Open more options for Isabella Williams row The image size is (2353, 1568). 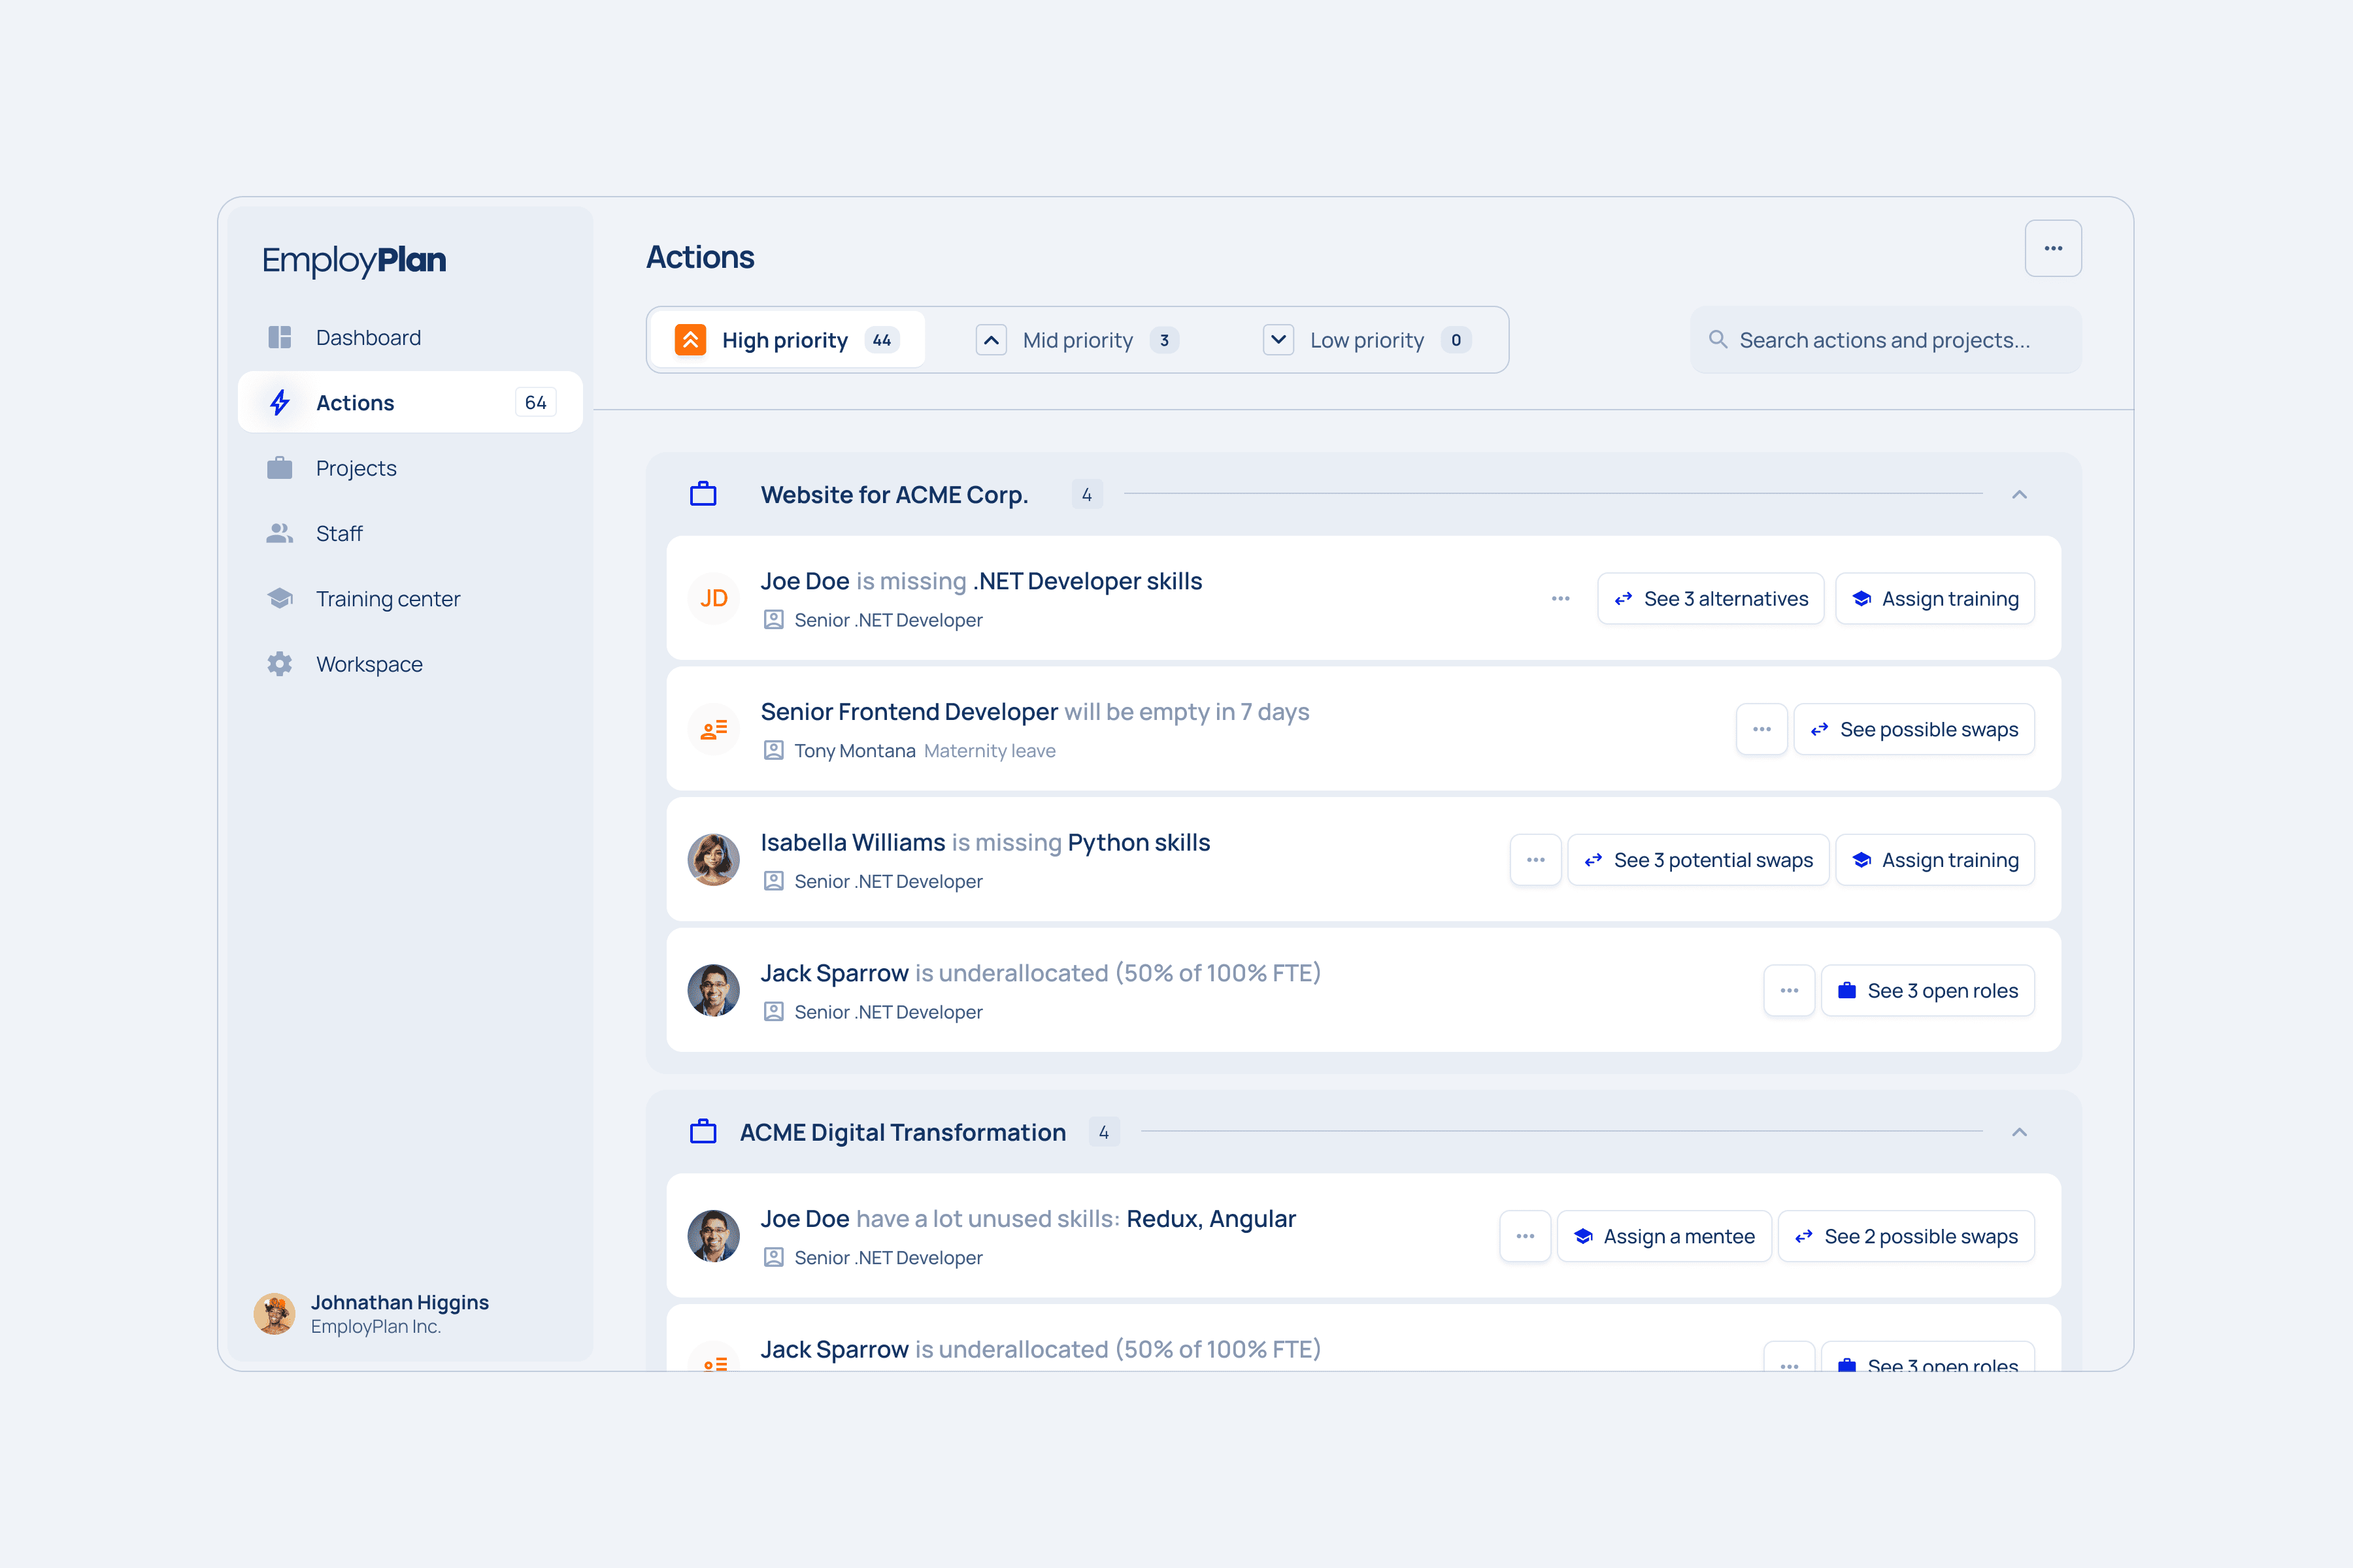[1535, 860]
